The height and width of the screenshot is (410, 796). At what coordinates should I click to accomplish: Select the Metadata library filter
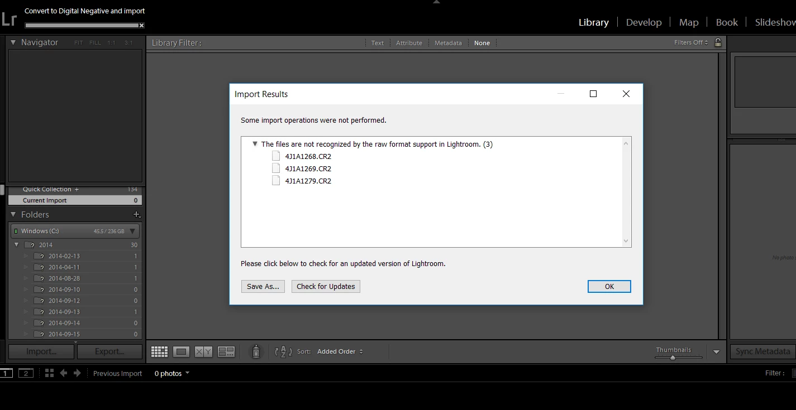click(x=448, y=43)
